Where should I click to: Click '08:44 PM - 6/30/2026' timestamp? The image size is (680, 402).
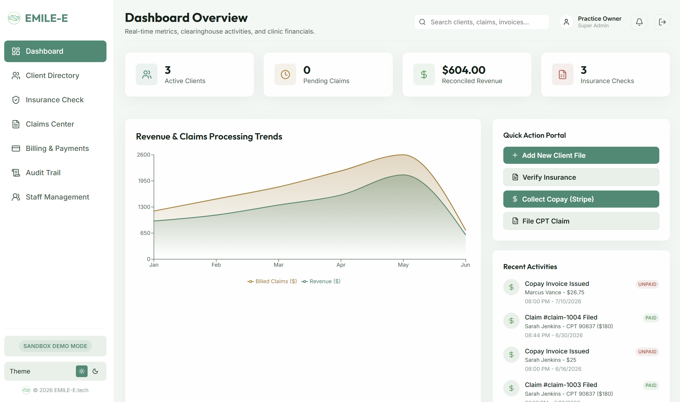click(554, 335)
